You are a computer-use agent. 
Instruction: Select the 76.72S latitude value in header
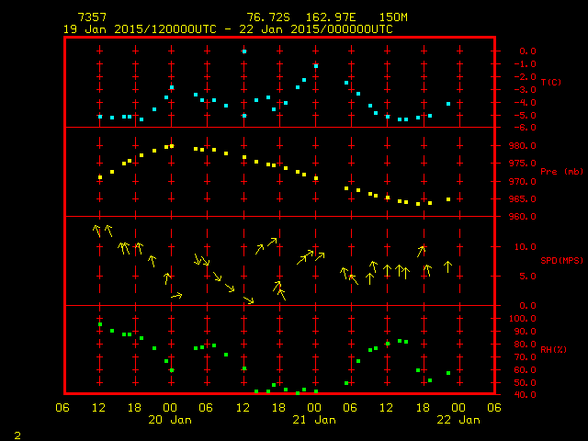pyautogui.click(x=266, y=17)
